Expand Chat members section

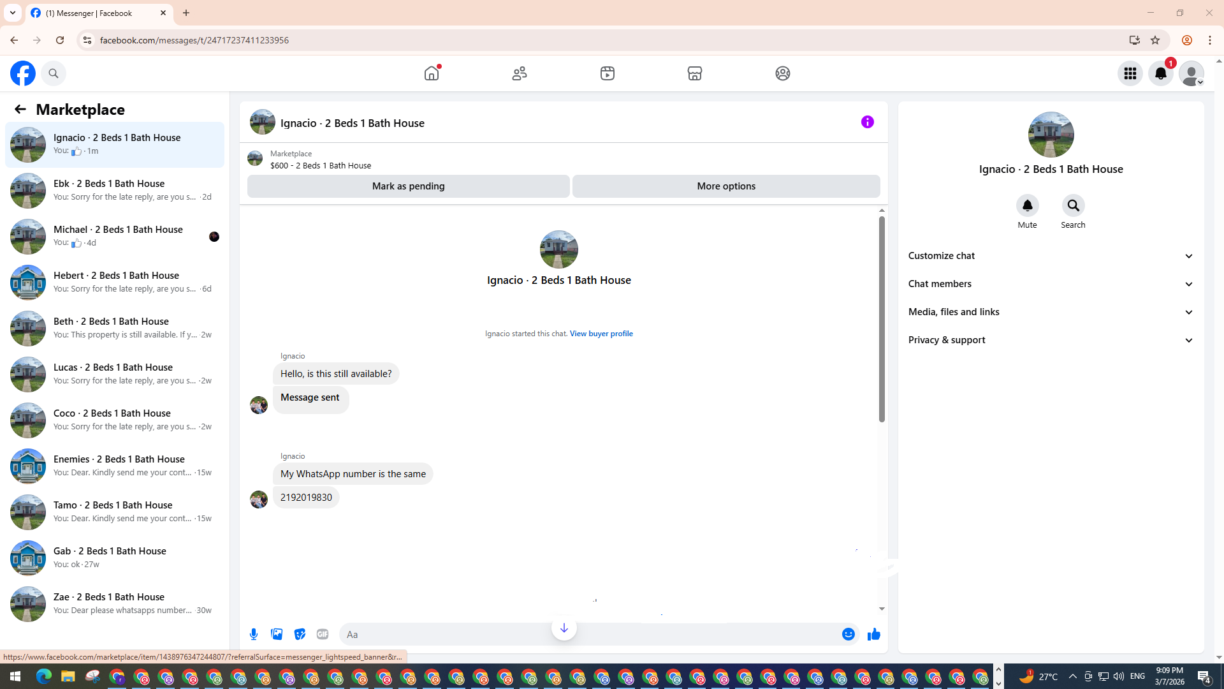[1051, 284]
